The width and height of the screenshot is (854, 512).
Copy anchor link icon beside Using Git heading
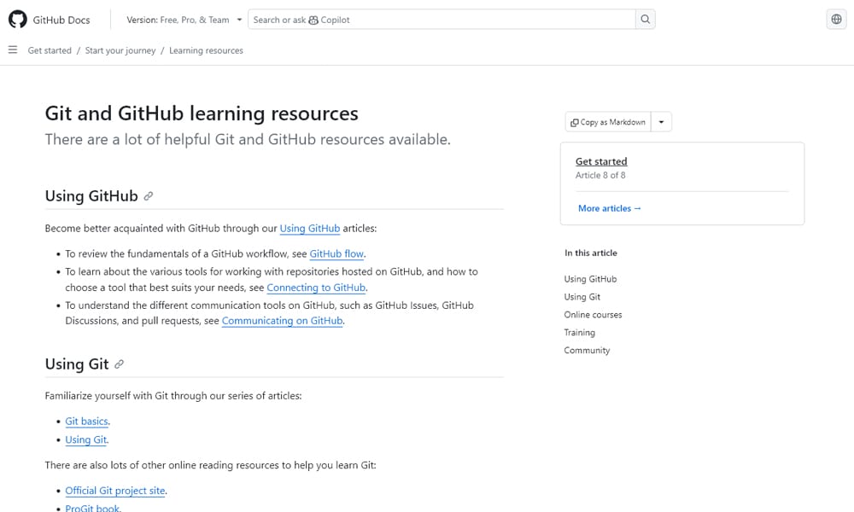(120, 364)
